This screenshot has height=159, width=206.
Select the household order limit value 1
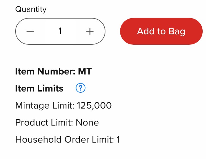pos(119,140)
